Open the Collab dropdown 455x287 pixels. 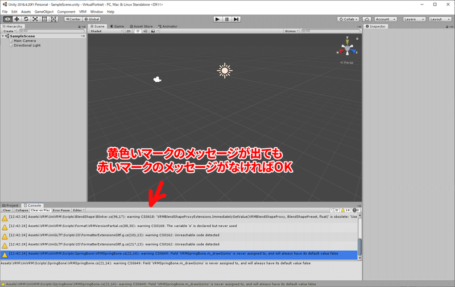[x=349, y=19]
